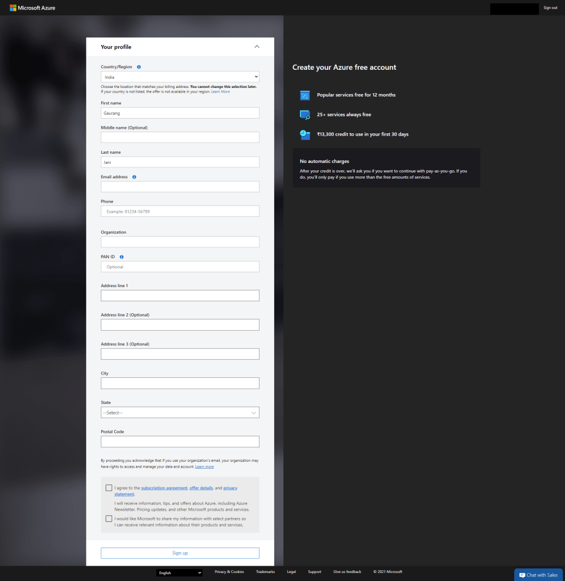Screen dimensions: 565x581
Task: Click the 12 months free services icon
Action: coord(305,95)
